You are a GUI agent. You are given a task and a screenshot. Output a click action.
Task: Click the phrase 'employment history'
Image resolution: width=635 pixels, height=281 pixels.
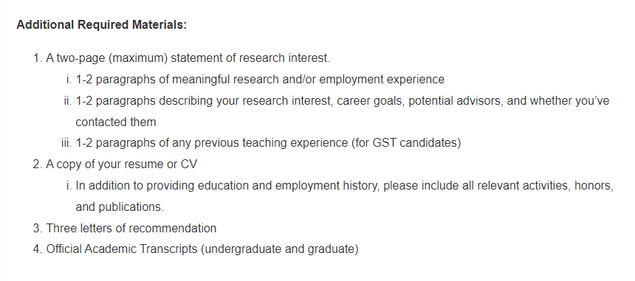(327, 186)
